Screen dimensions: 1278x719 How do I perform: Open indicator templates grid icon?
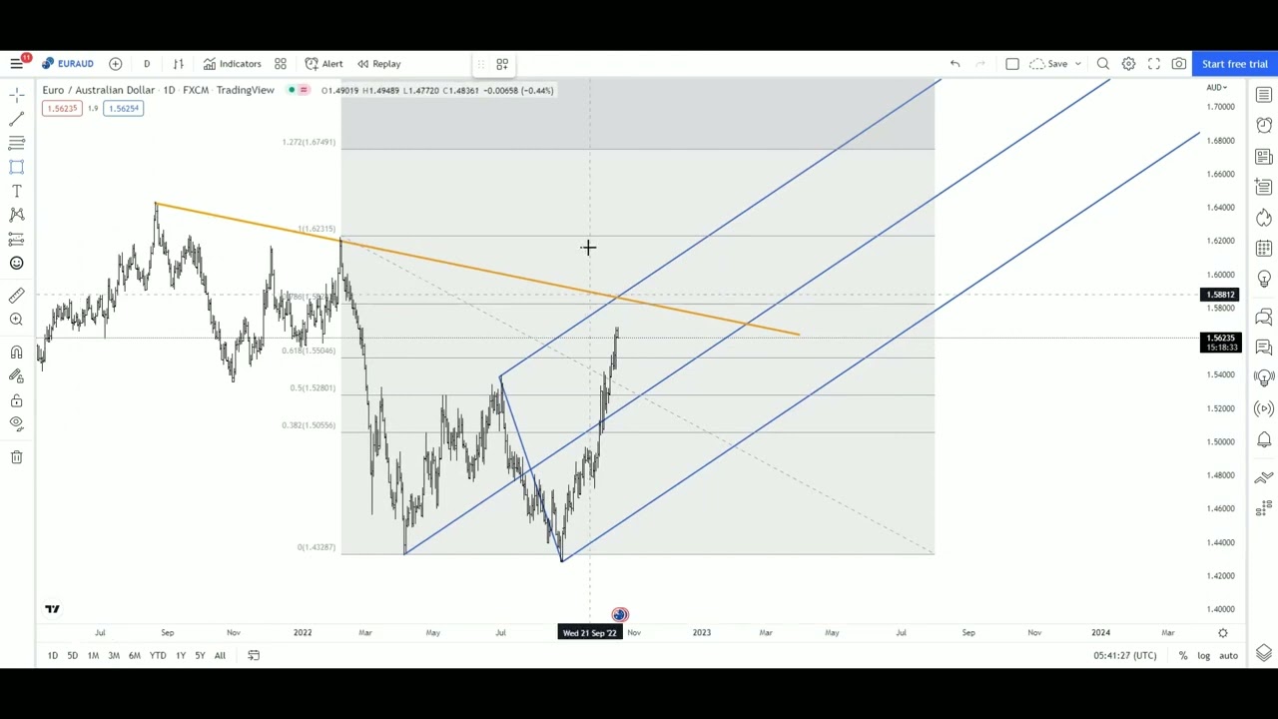[x=281, y=64]
